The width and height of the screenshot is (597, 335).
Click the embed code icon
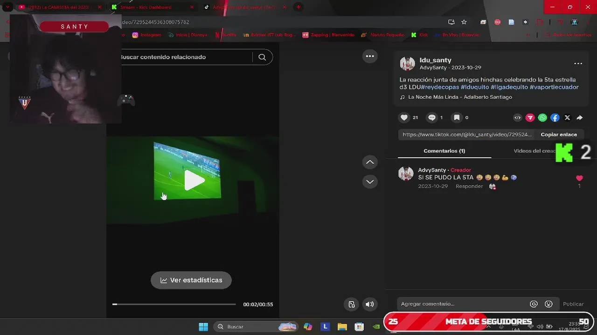(518, 118)
